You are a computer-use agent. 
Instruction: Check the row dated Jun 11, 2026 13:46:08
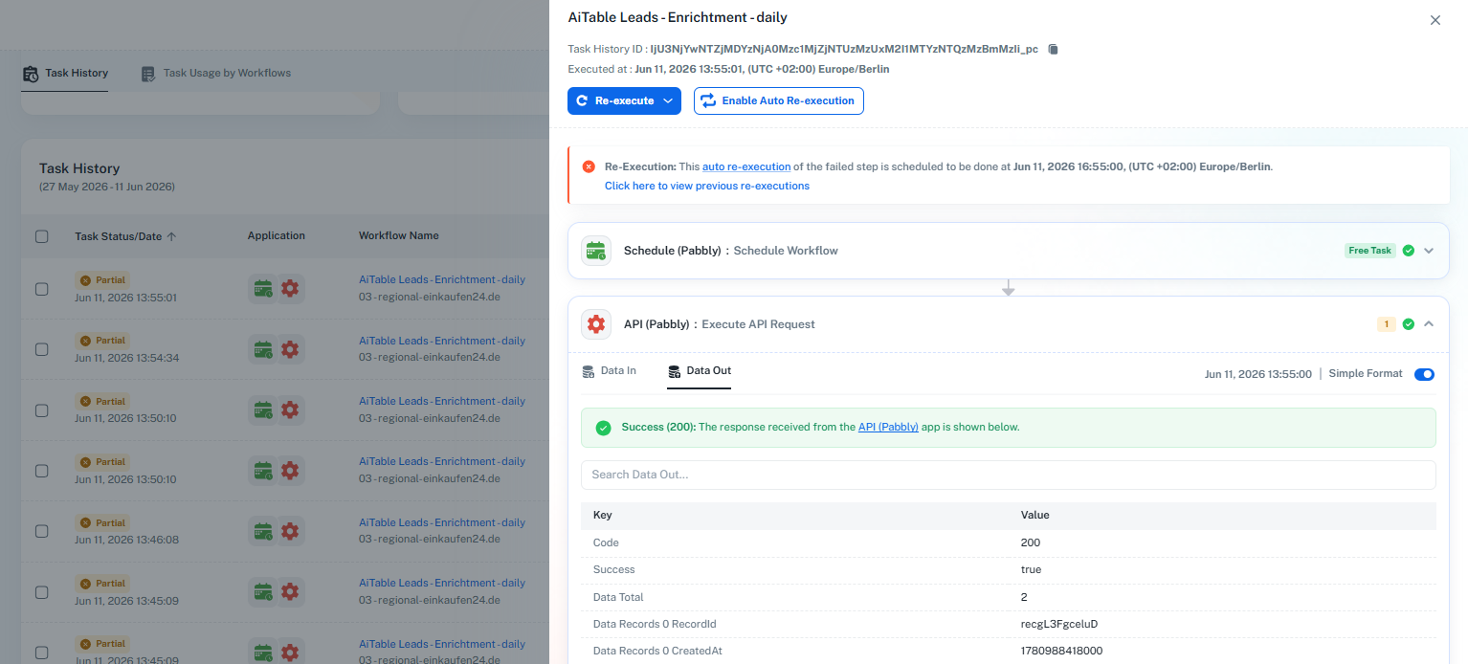pyautogui.click(x=42, y=531)
